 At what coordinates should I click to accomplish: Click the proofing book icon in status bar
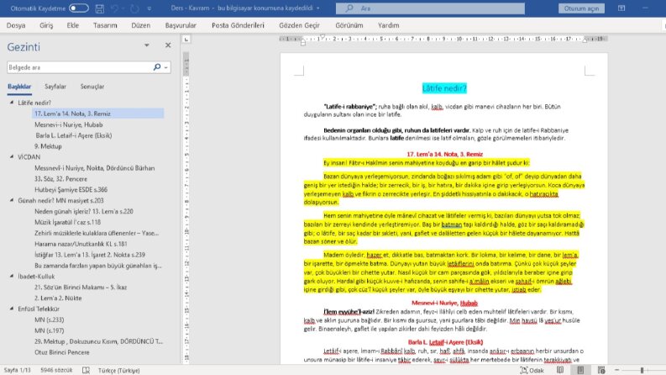coord(86,370)
